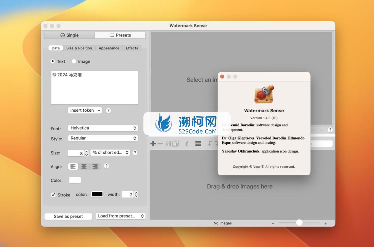This screenshot has height=247, width=374.
Task: Click the 'Copyright © VeprIT. All rights reserved.' text
Action: coord(264,167)
